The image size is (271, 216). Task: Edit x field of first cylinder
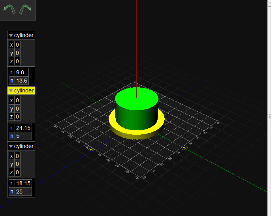click(17, 45)
